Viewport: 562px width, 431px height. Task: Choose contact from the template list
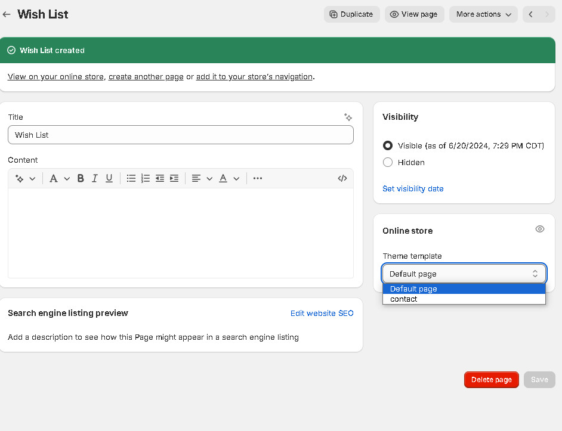(x=464, y=299)
